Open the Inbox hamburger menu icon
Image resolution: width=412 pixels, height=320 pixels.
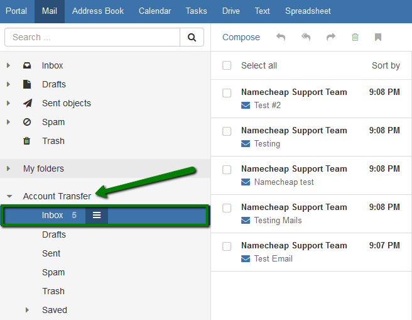click(x=97, y=216)
